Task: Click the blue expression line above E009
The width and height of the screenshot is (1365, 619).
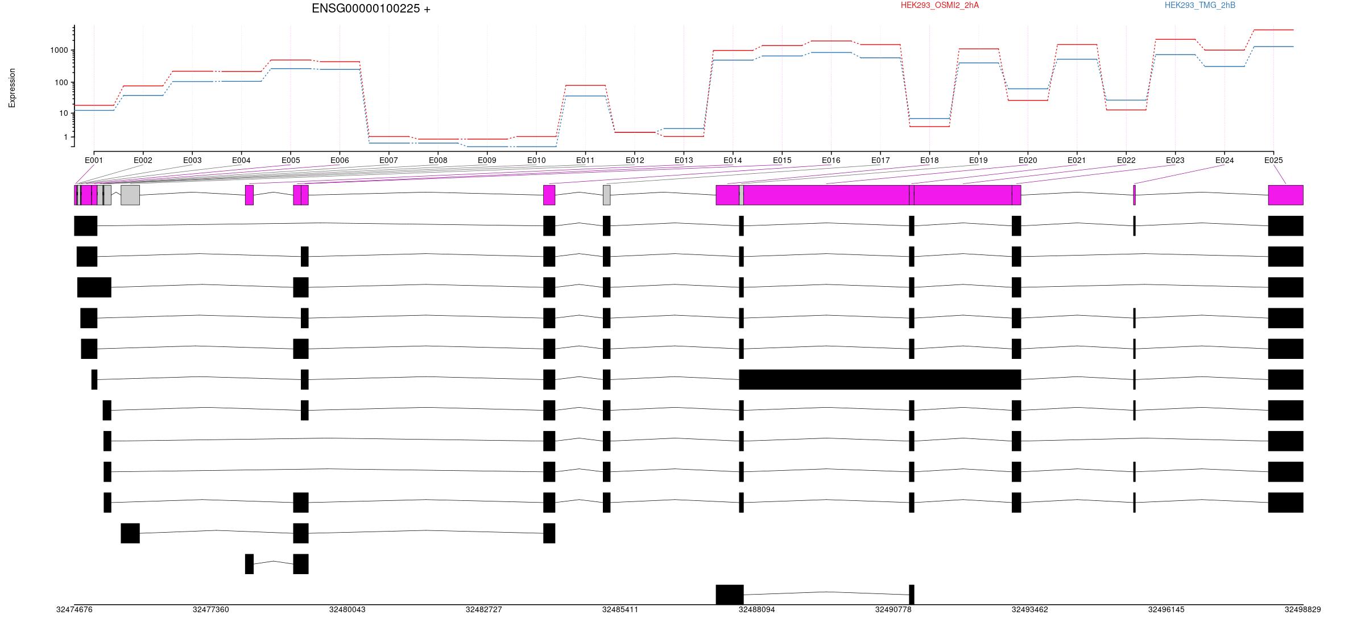Action: pos(487,147)
